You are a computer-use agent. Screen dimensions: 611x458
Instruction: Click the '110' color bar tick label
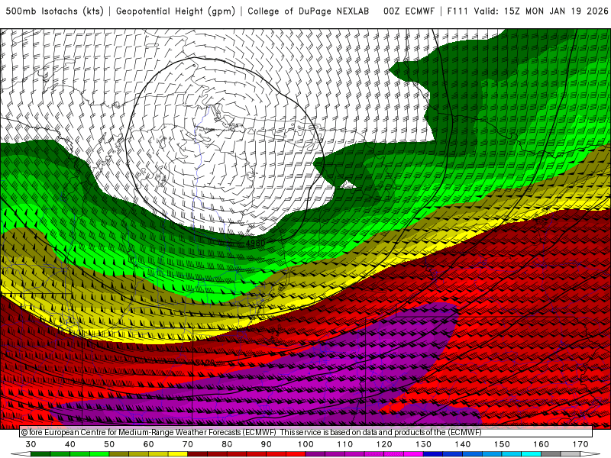(345, 444)
